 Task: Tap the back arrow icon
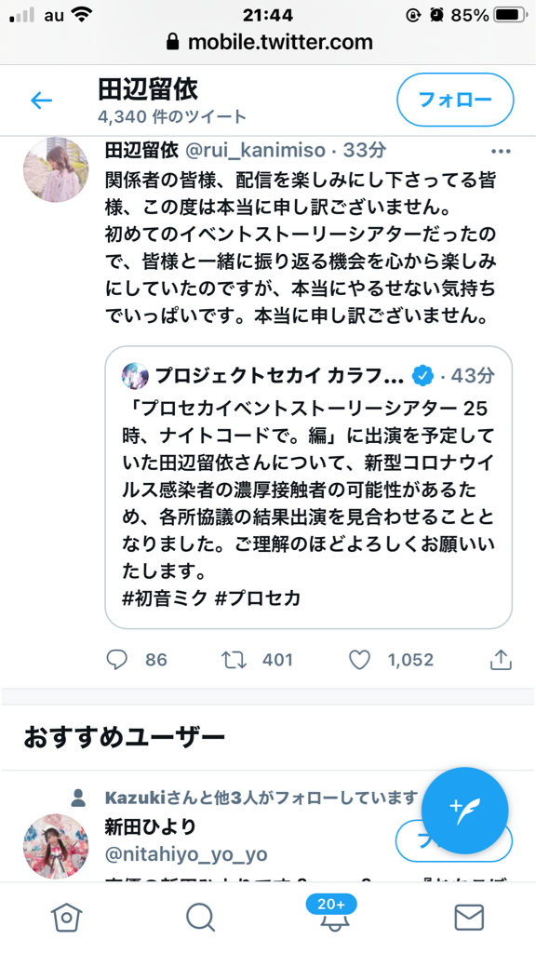(41, 101)
